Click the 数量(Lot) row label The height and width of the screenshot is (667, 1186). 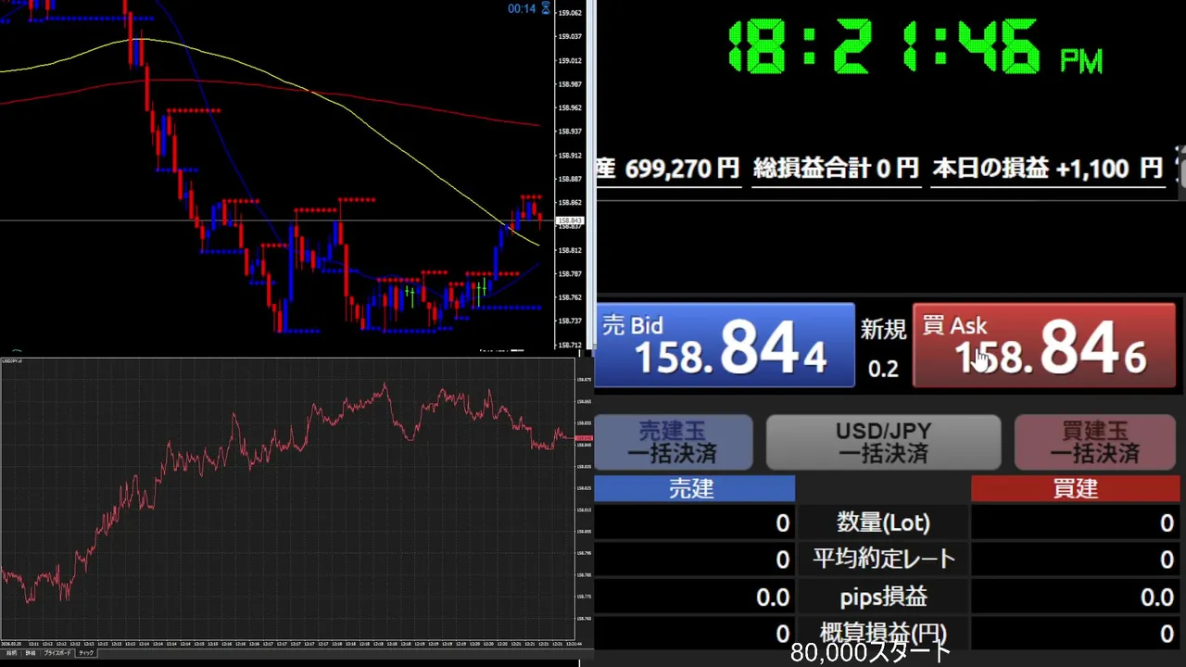pos(883,523)
